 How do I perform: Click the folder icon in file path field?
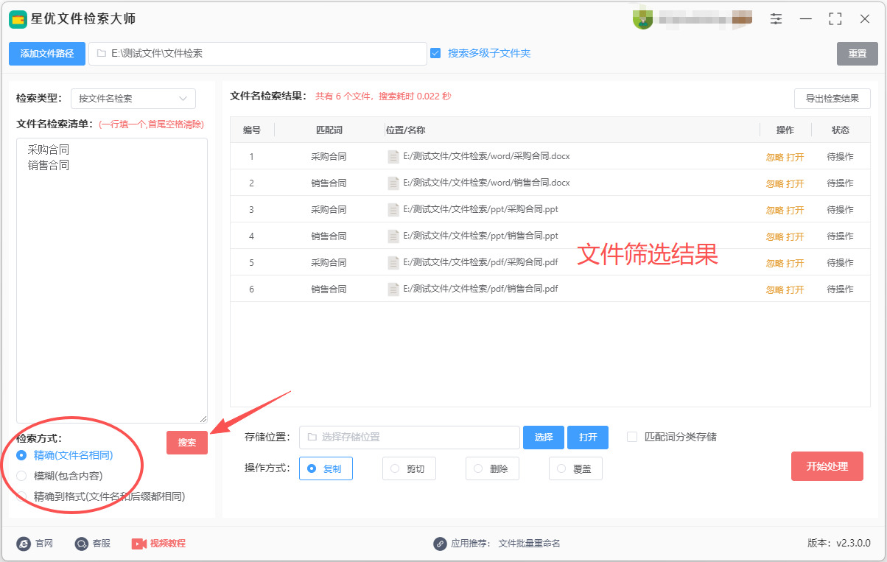pyautogui.click(x=101, y=53)
